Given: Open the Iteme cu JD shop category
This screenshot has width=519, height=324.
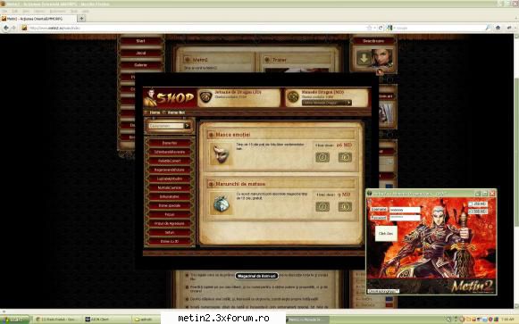Looking at the screenshot, I should (170, 241).
